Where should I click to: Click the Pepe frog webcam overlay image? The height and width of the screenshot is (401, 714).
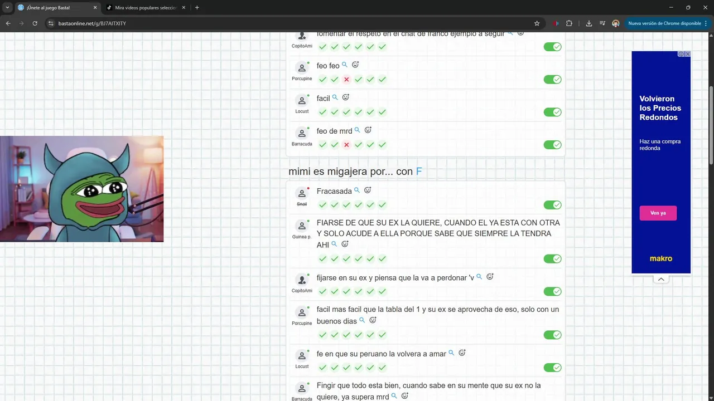(x=81, y=189)
